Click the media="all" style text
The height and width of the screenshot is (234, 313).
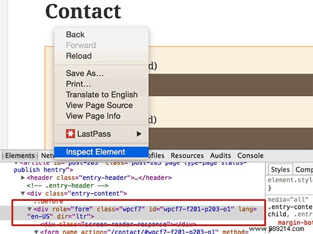(x=288, y=200)
